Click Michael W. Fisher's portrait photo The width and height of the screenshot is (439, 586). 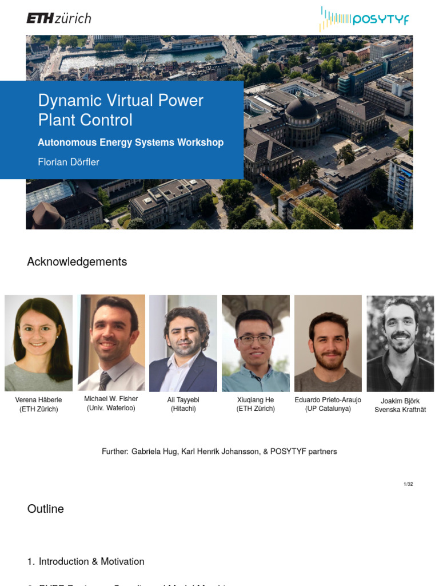coord(111,343)
